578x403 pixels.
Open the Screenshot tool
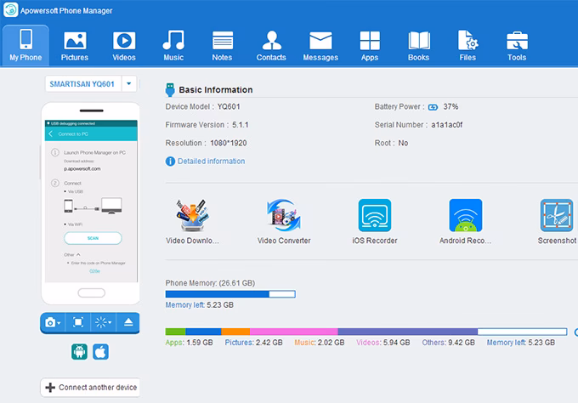(557, 222)
